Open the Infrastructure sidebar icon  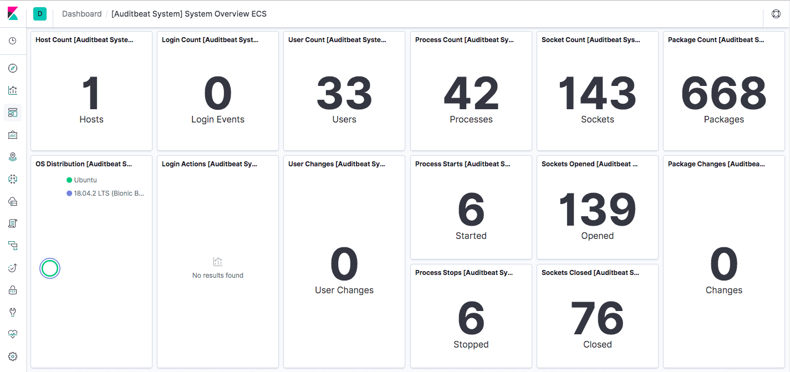pos(13,201)
